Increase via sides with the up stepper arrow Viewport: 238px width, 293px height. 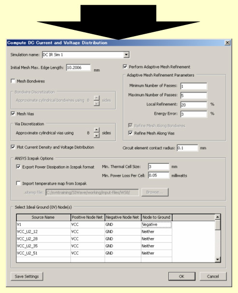(x=97, y=130)
